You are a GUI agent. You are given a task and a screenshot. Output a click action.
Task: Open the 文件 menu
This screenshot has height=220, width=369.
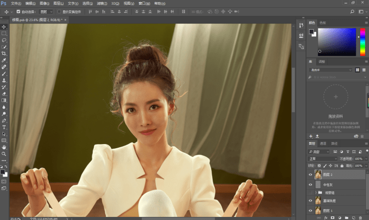[x=16, y=3]
